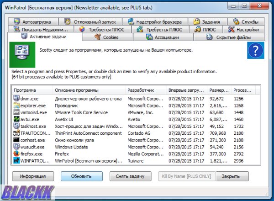Click the 'Mozilla Corporat...' developer cell

pyautogui.click(x=146, y=154)
